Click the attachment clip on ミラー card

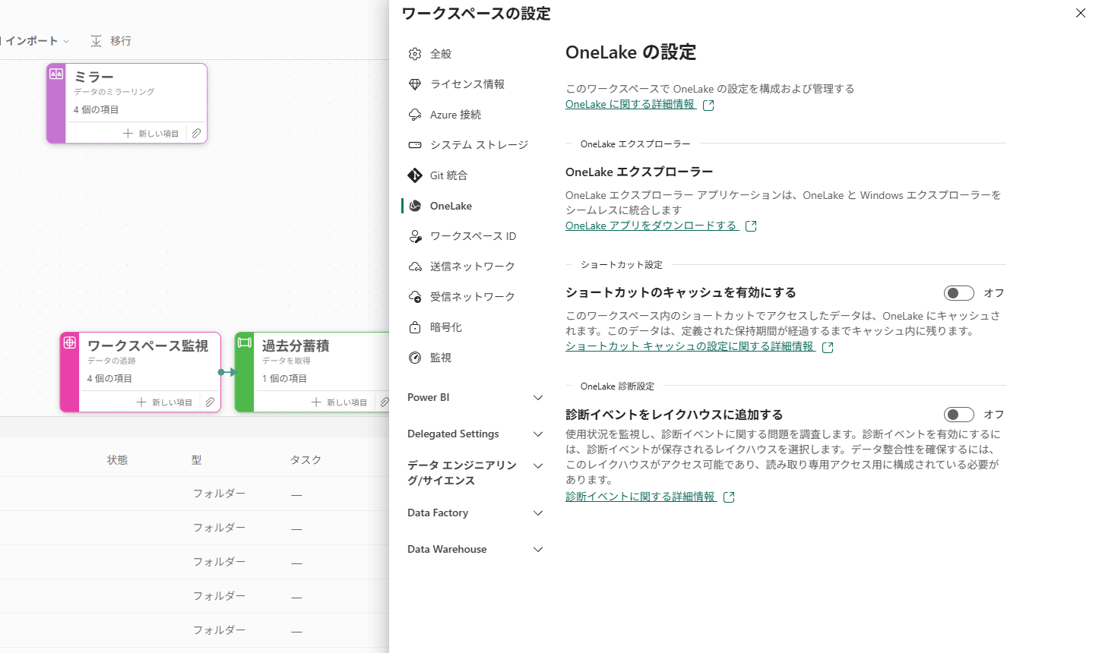coord(196,133)
